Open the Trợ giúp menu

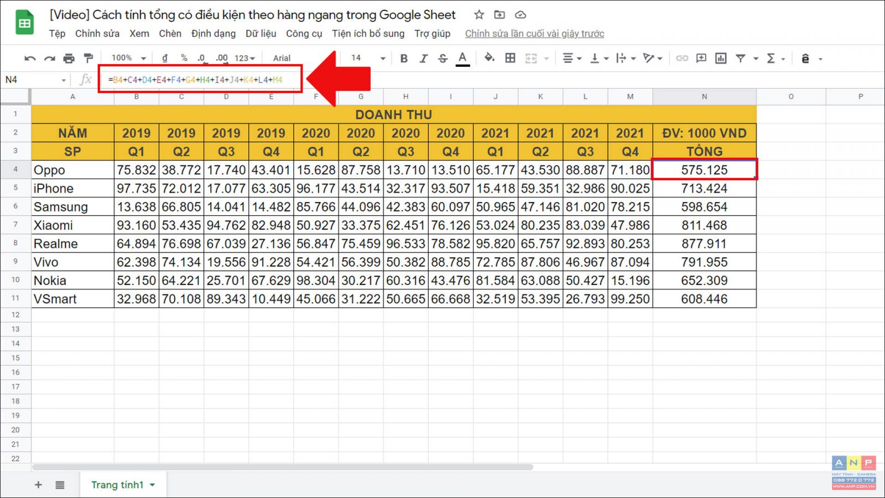click(433, 34)
